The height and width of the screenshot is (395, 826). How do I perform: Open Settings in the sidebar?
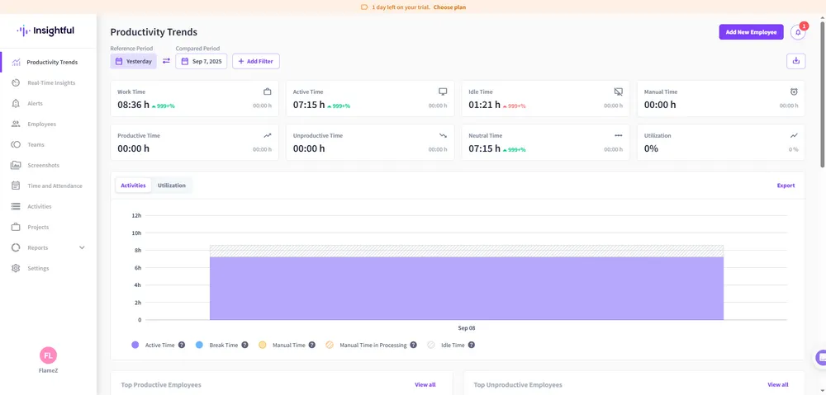tap(38, 268)
